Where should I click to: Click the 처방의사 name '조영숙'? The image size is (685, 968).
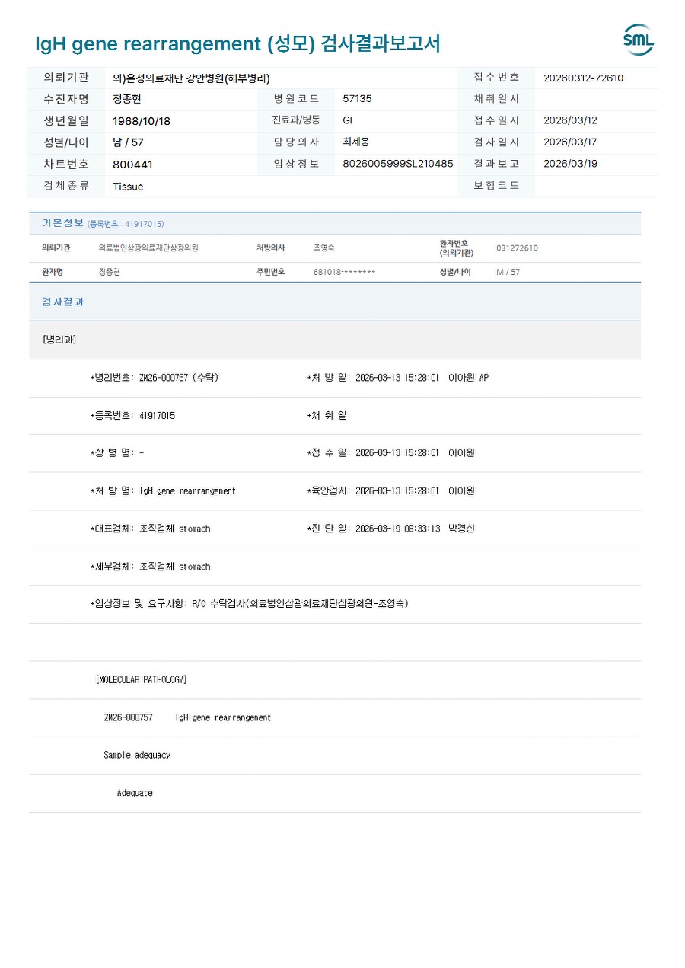[x=324, y=248]
